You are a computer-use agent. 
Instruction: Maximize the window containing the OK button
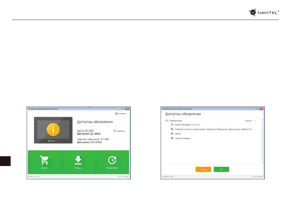click(x=257, y=109)
